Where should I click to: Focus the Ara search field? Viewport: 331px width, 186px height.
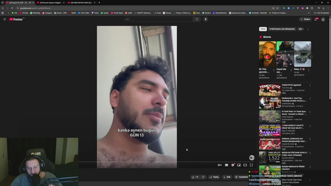tap(158, 19)
